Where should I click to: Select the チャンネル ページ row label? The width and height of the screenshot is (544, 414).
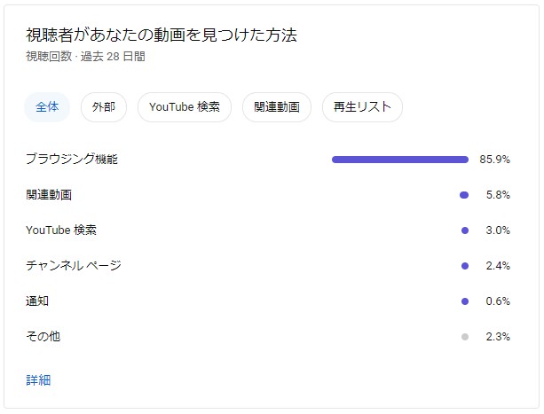[74, 266]
